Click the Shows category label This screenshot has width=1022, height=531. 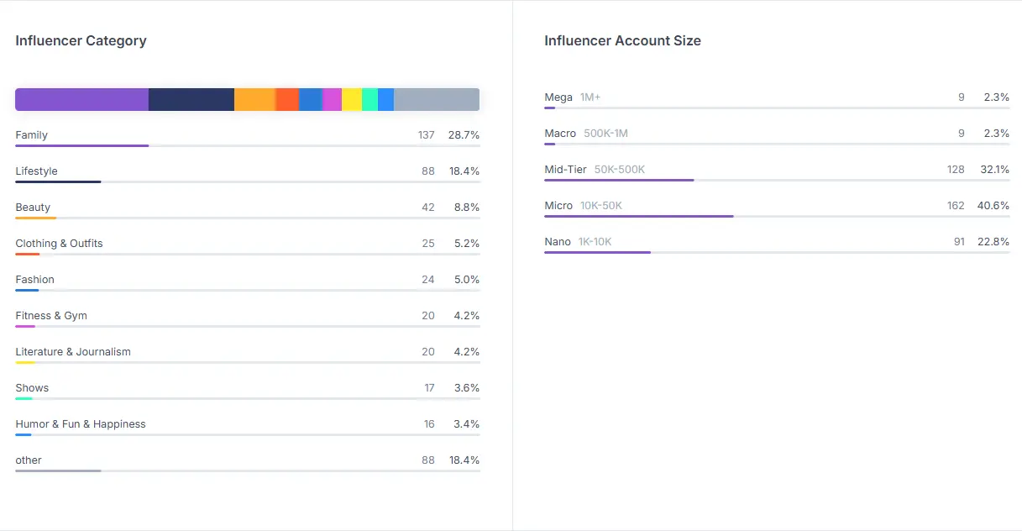[32, 388]
